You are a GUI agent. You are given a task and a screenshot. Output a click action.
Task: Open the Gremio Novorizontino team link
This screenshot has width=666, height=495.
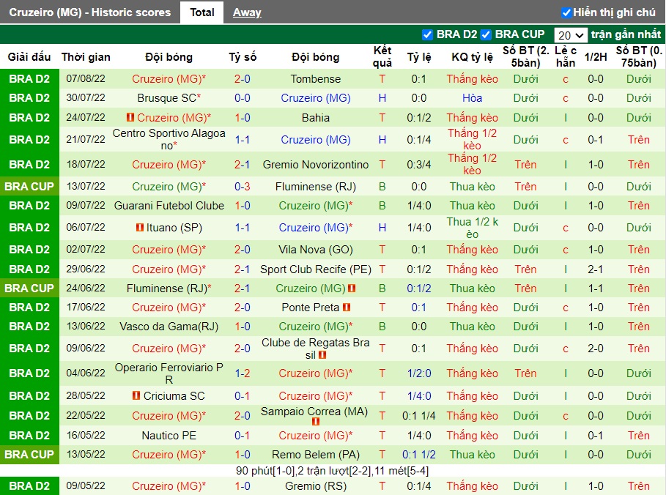pos(316,165)
